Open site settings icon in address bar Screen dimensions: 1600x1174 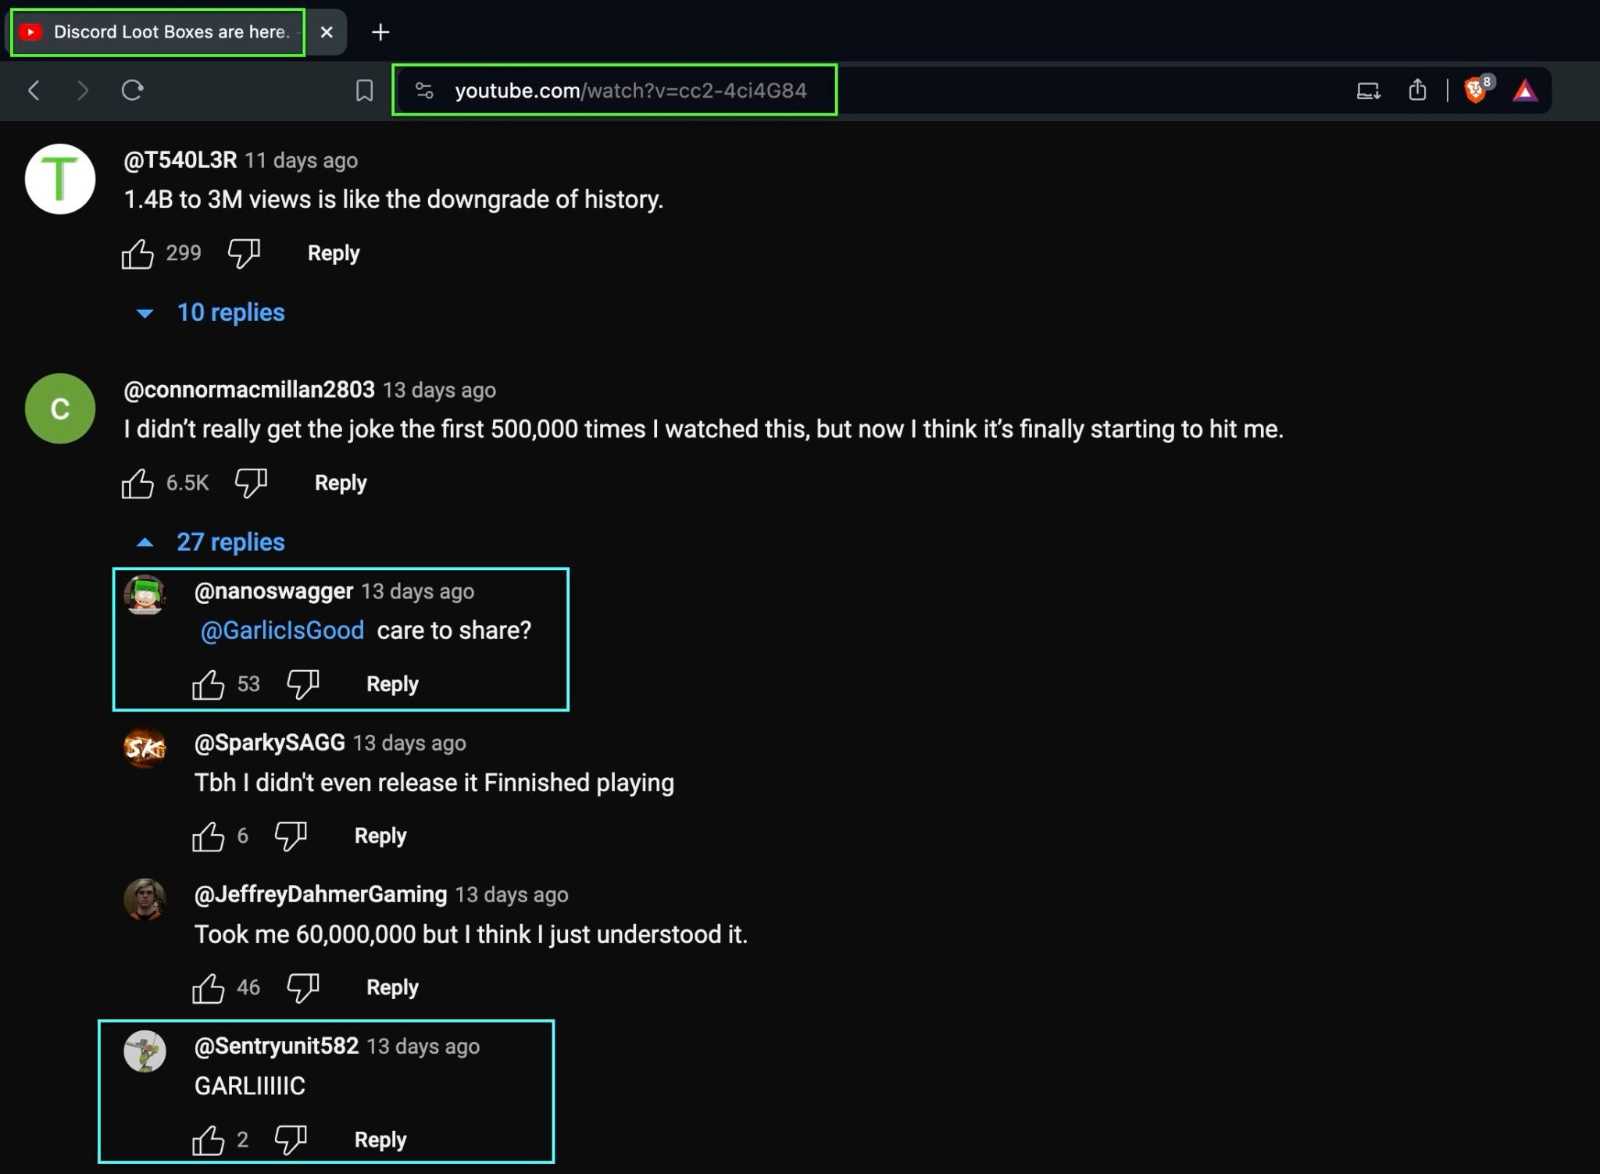(x=424, y=91)
